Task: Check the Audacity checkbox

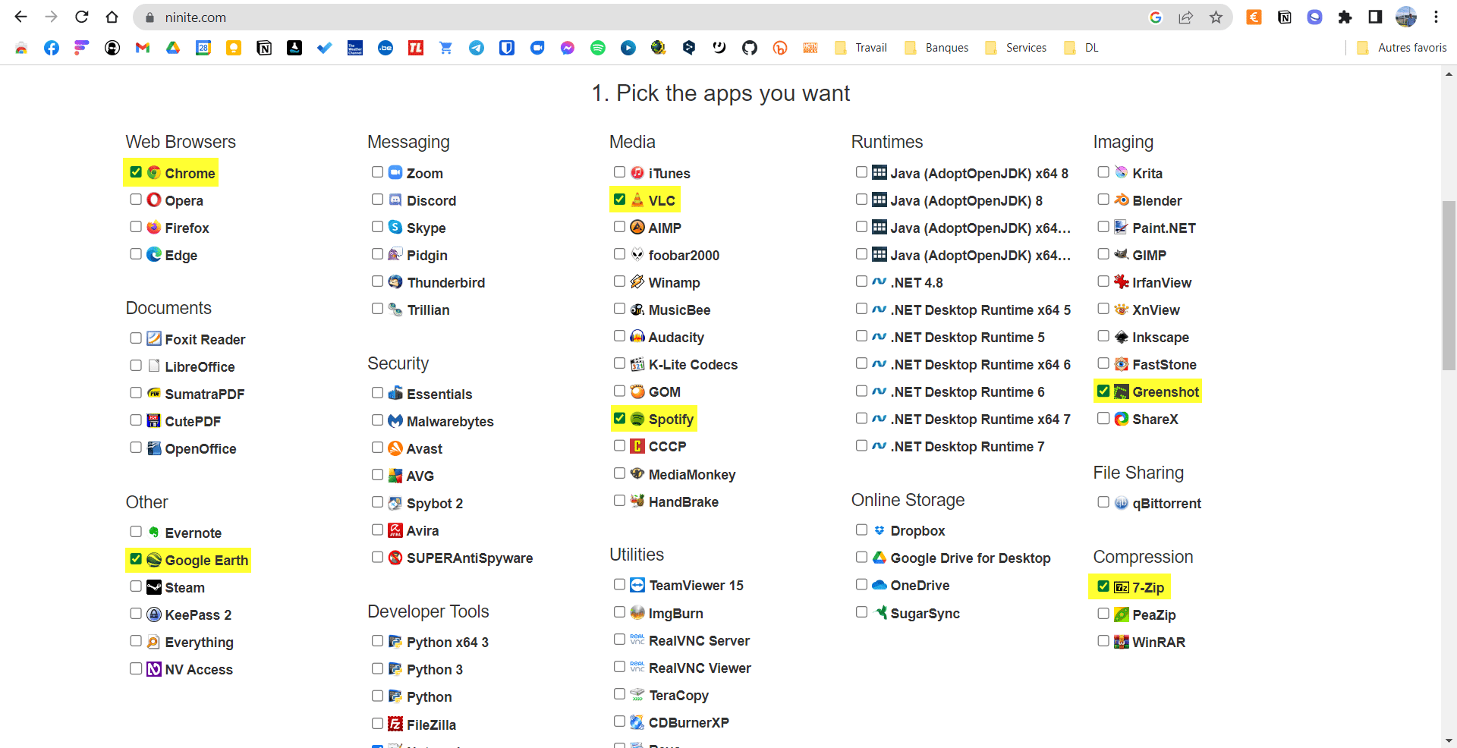Action: [619, 336]
